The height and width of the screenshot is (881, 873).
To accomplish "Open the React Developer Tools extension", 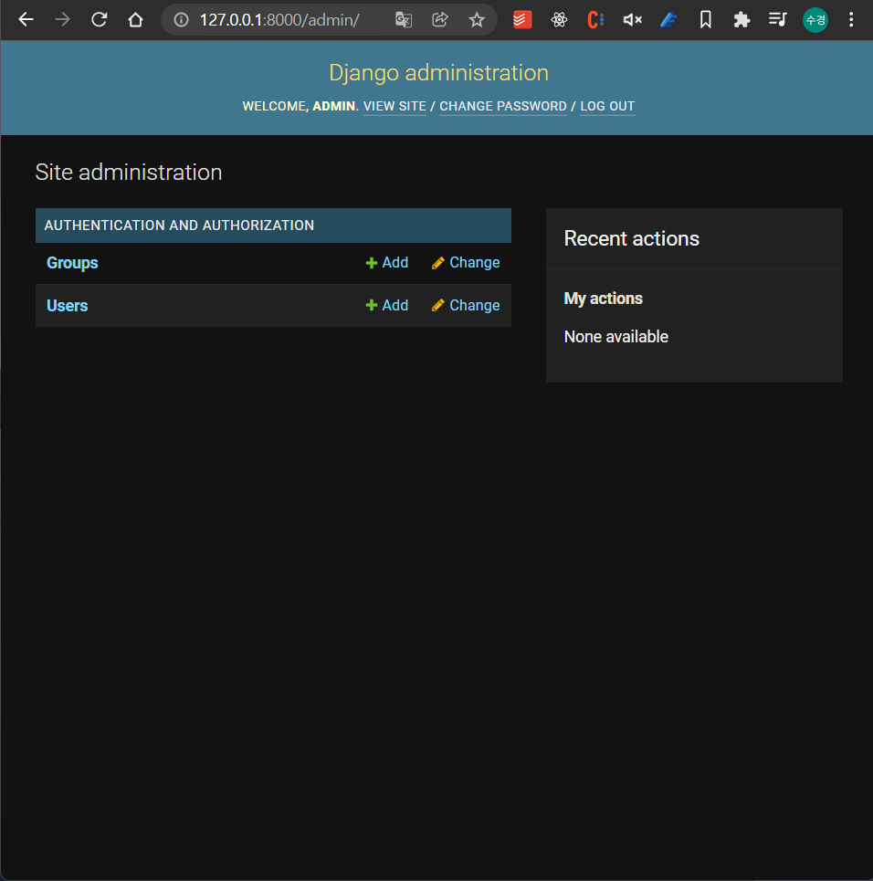I will pos(559,20).
